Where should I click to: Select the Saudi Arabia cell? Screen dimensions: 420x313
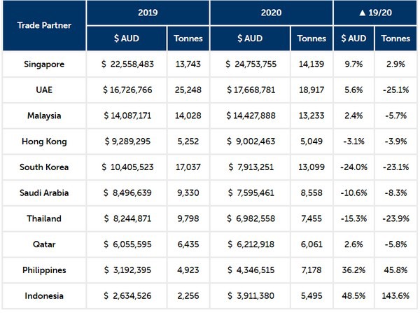click(x=44, y=193)
